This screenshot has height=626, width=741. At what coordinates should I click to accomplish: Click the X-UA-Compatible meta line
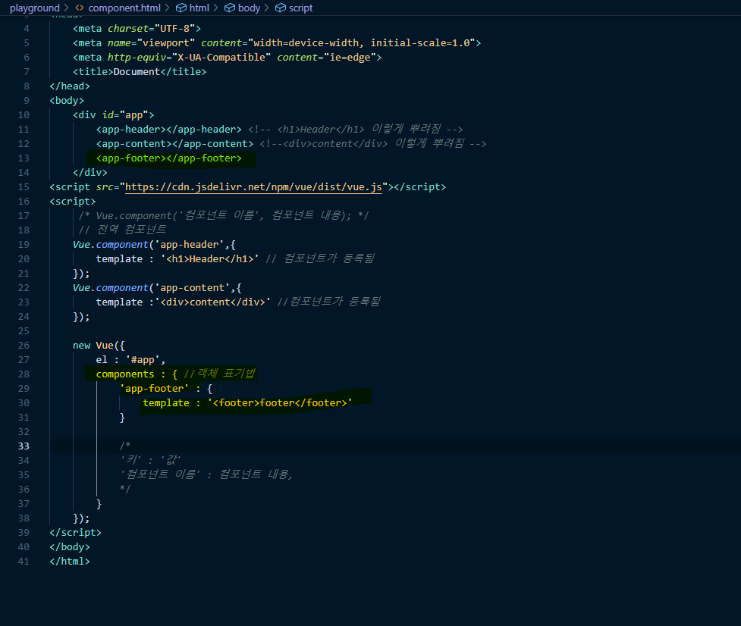[x=227, y=58]
